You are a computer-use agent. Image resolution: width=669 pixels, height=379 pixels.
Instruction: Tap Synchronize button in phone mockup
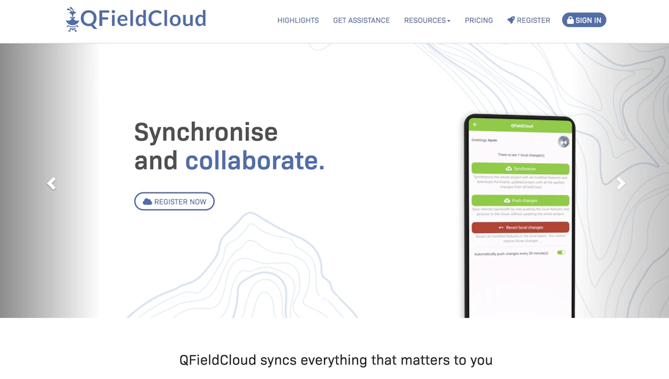(x=520, y=169)
